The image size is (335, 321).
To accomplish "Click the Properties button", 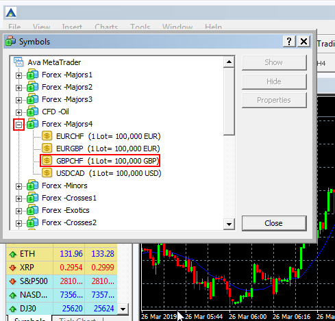I will pos(274,100).
